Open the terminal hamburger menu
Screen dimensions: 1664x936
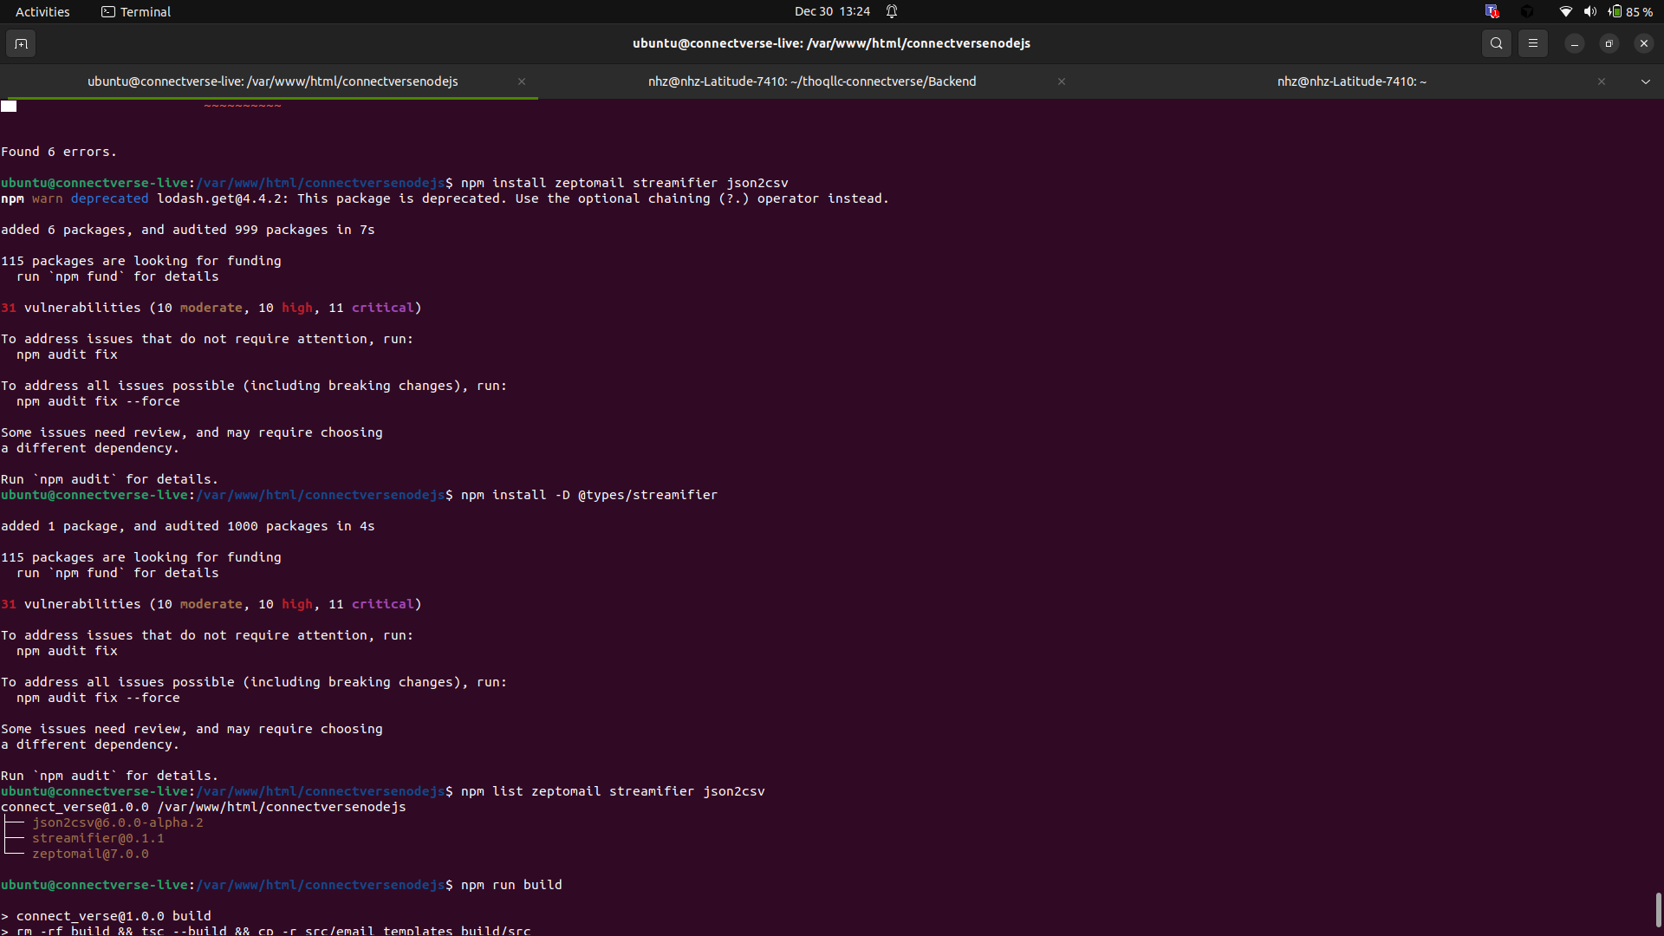(x=1532, y=43)
